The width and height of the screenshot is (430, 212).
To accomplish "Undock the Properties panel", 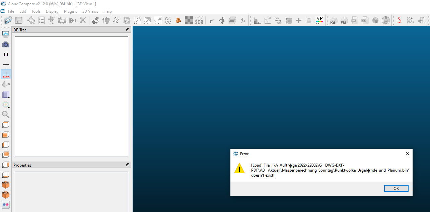I will (127, 165).
